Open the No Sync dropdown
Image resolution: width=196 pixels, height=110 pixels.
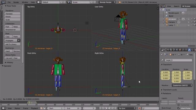click(x=127, y=108)
